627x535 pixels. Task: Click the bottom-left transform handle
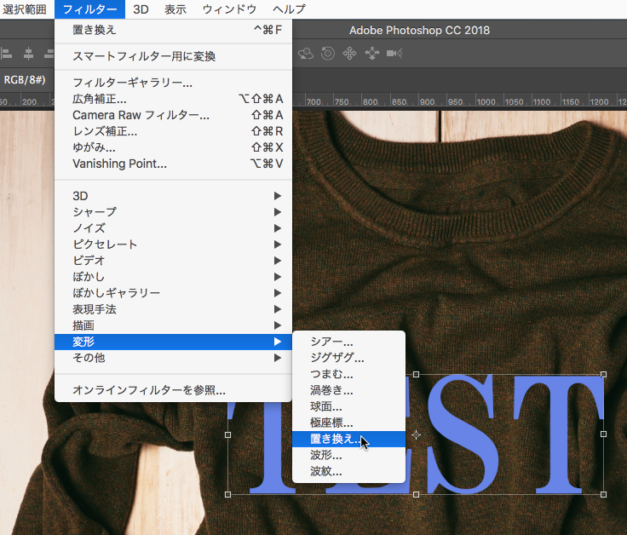228,495
